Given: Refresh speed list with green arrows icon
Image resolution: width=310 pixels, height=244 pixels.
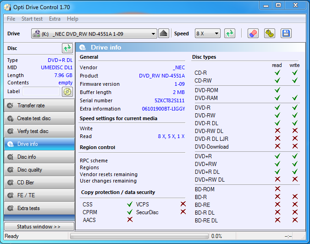Looking at the screenshot, I should coord(230,33).
